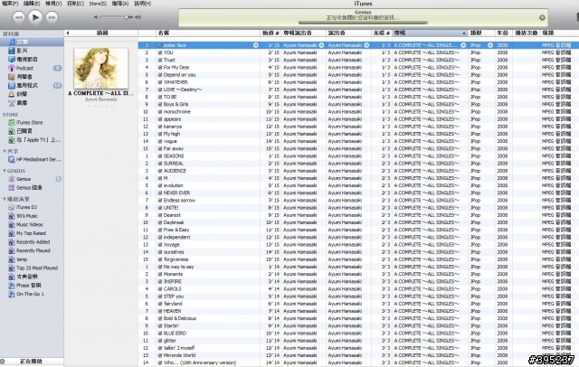Screen dimensions: 579x367
Task: Open the Advanced menu (A)
Action: coord(120,4)
